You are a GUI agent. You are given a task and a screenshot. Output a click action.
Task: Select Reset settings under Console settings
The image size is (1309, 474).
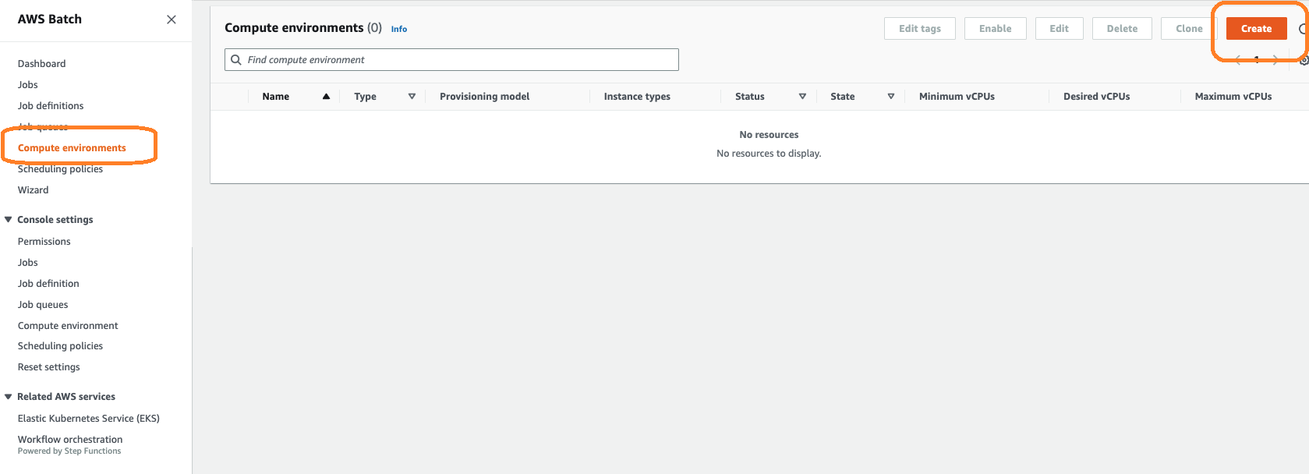click(48, 367)
